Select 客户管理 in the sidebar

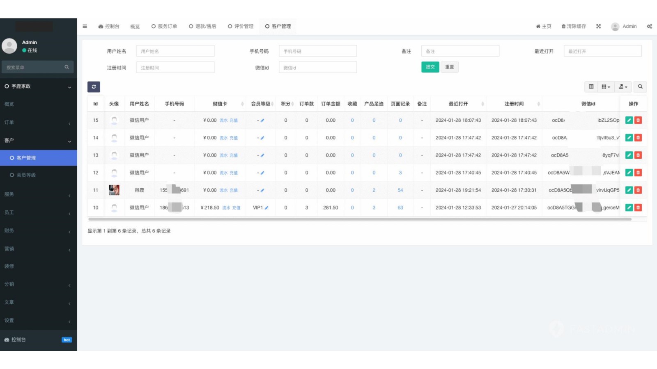point(39,158)
